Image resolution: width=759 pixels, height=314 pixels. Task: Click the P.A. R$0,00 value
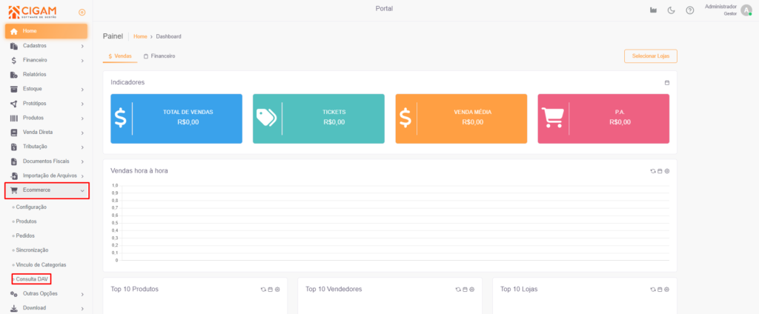[620, 122]
